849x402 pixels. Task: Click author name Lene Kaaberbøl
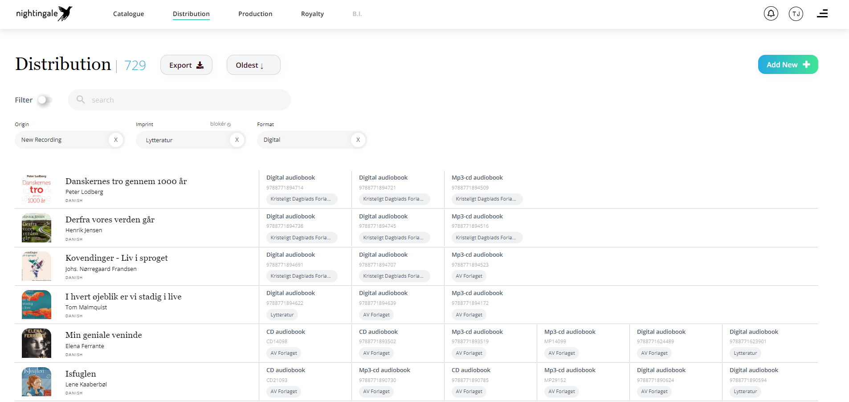click(x=86, y=384)
